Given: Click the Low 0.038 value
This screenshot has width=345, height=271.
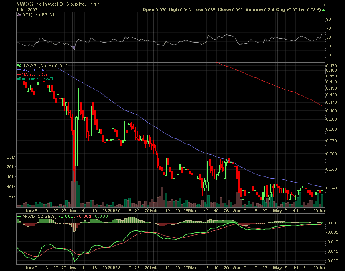Looking at the screenshot, I should pos(204,9).
